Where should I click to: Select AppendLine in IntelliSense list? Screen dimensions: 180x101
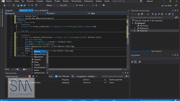[39, 57]
